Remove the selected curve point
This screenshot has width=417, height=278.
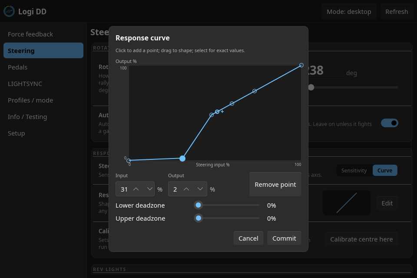[x=275, y=184]
